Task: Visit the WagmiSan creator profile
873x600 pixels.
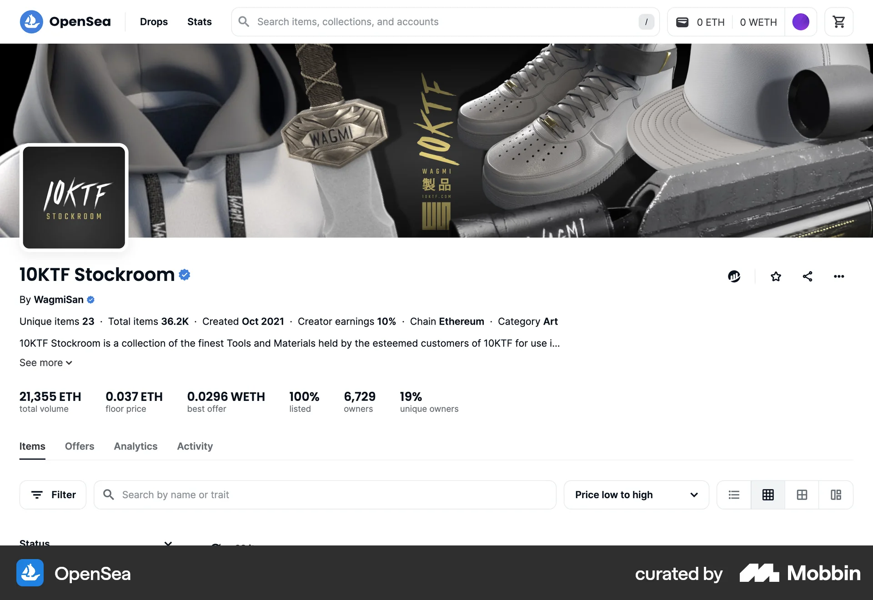Action: coord(59,300)
